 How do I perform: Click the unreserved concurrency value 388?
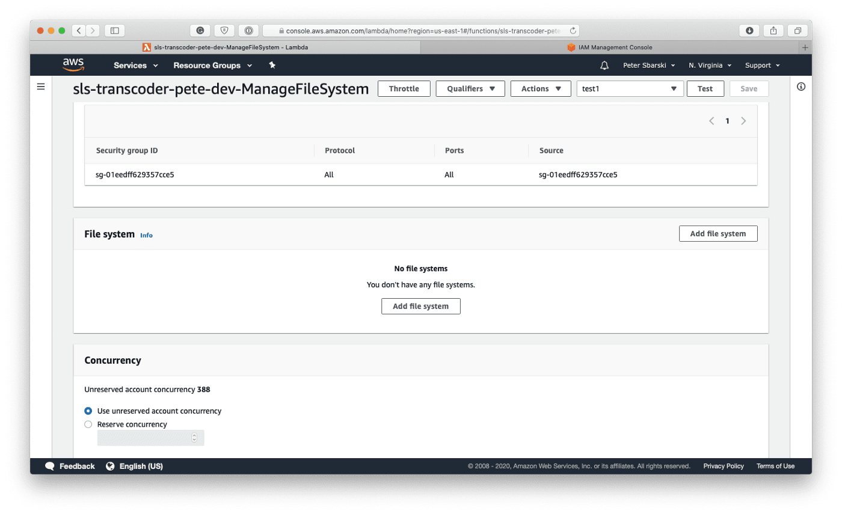pos(204,390)
